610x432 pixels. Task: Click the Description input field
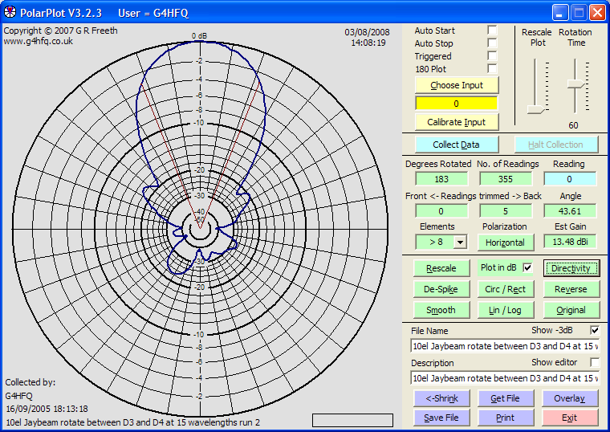506,378
